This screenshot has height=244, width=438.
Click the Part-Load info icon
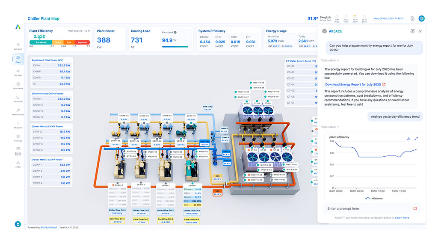(x=175, y=32)
